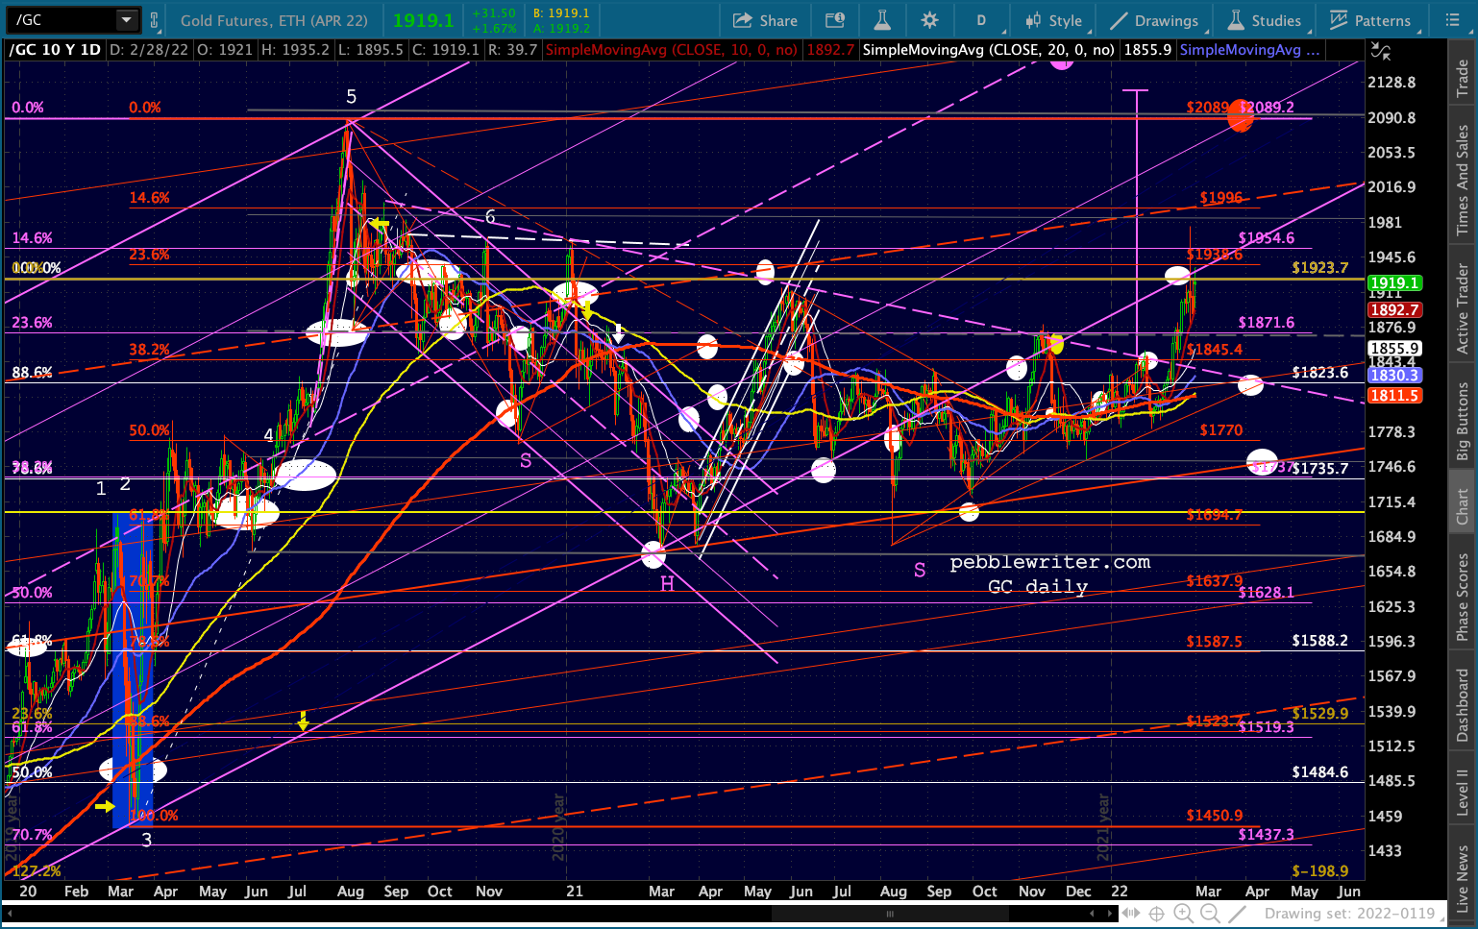Open the list menu icon at far right

point(1452,20)
